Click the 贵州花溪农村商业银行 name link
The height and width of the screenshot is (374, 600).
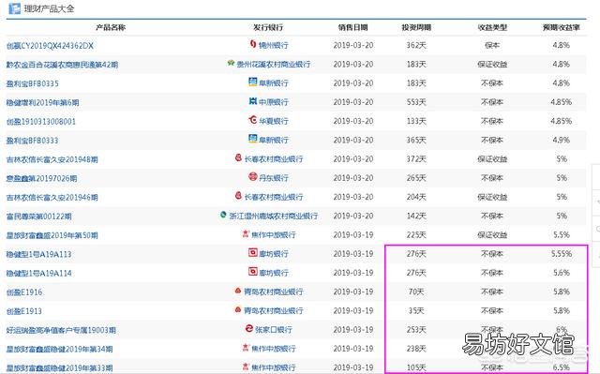tap(273, 65)
